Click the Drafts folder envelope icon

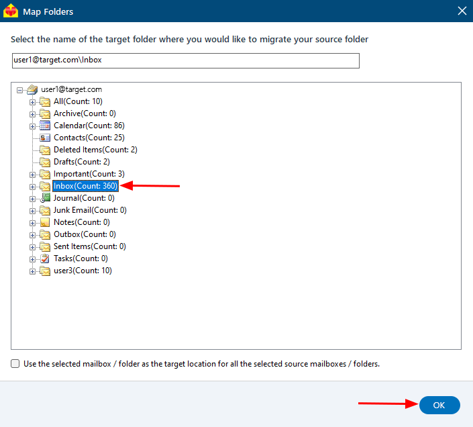click(x=45, y=162)
